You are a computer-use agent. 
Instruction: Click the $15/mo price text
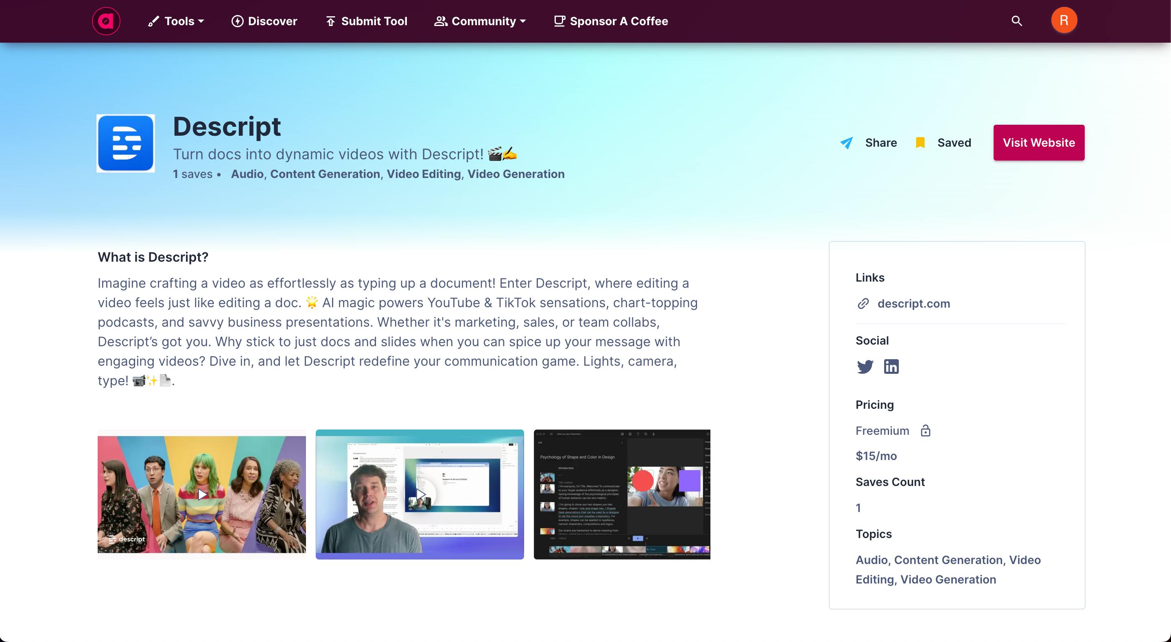pyautogui.click(x=876, y=456)
